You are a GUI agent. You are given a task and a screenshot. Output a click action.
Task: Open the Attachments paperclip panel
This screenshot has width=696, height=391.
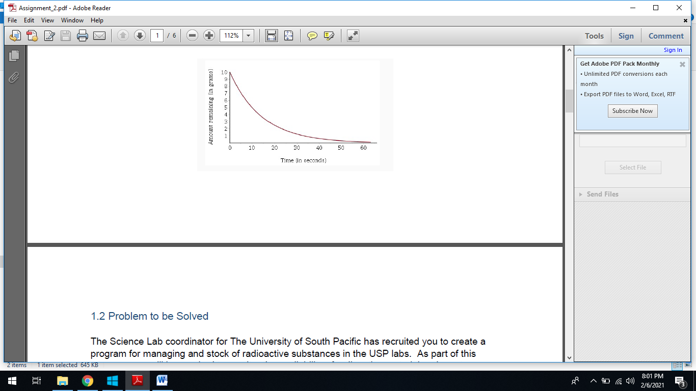click(14, 78)
